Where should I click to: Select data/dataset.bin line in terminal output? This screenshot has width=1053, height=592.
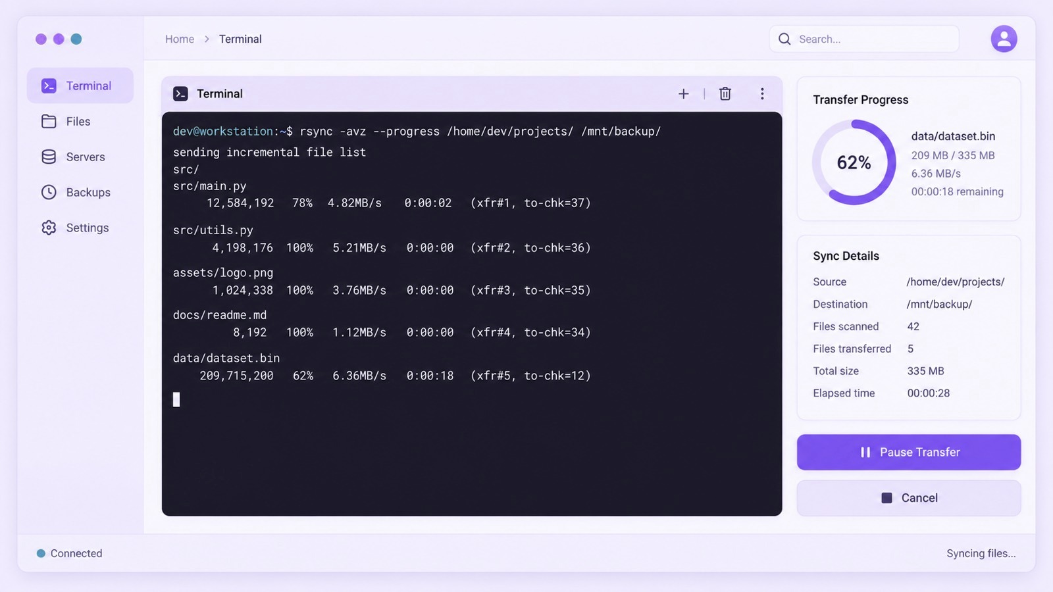coord(226,358)
